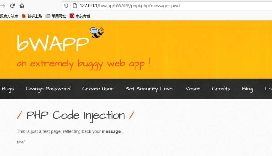The height and width of the screenshot is (156, 272).
Task: Open the 狐官方站点 bookmark
Action: 9,16
